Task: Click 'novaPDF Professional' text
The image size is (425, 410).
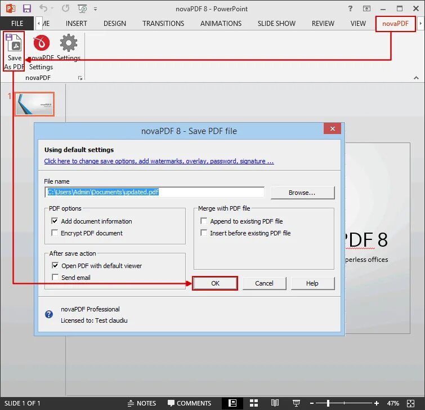Action: [90, 309]
